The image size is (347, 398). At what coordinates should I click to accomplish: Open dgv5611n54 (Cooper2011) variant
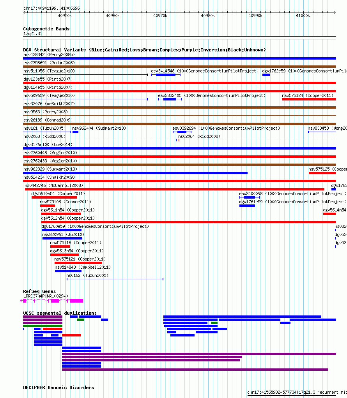click(68, 210)
